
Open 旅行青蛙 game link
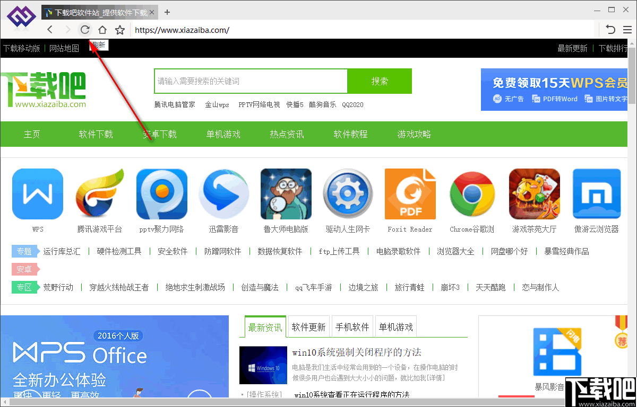pyautogui.click(x=409, y=287)
